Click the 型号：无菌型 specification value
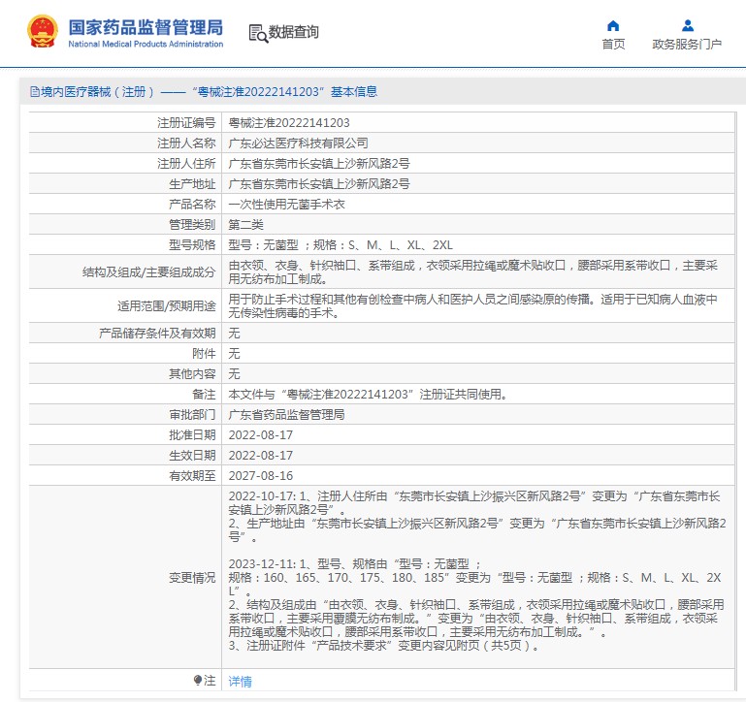This screenshot has height=702, width=746. 341,245
